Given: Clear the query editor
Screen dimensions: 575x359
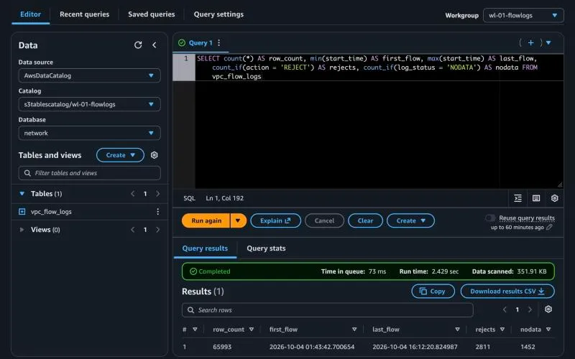Looking at the screenshot, I should pos(365,220).
